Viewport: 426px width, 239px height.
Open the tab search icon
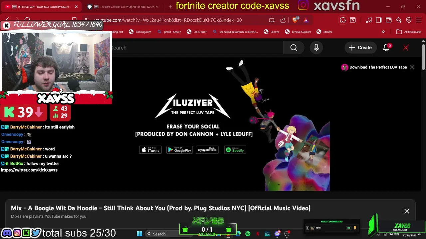point(353,20)
